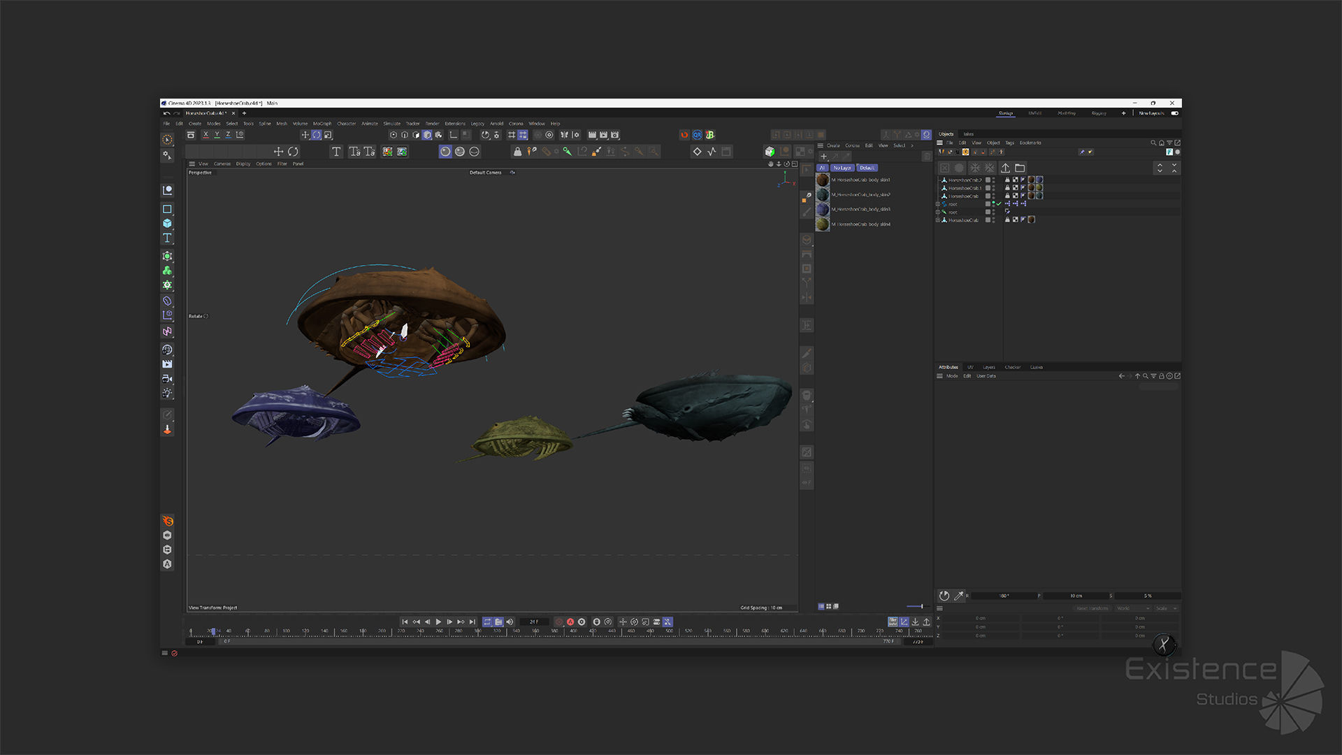
Task: Expand the first root object in hierarchy
Action: pos(938,204)
